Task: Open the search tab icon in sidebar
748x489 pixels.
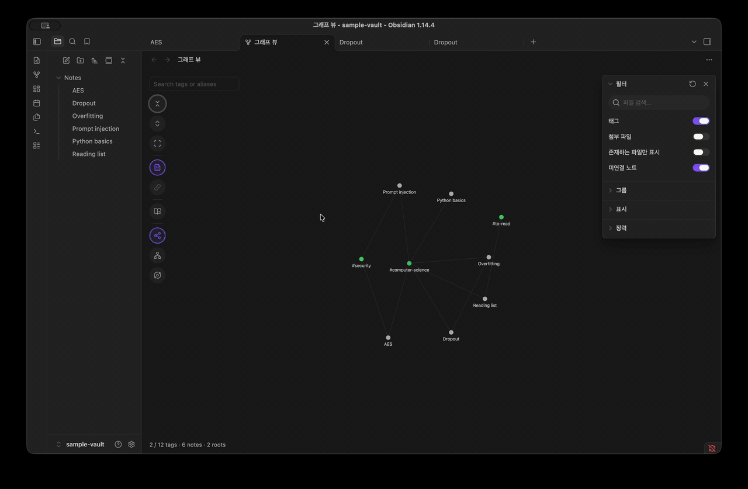Action: pyautogui.click(x=72, y=41)
